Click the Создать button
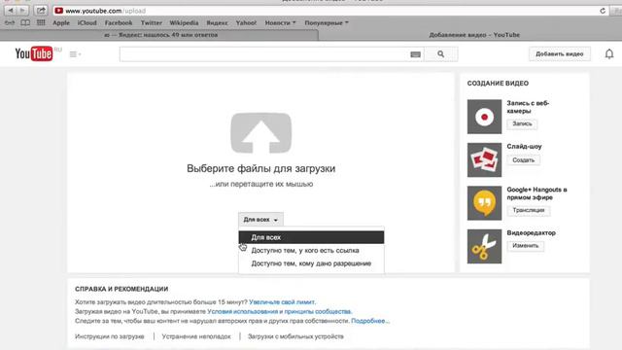The image size is (622, 350). click(523, 159)
